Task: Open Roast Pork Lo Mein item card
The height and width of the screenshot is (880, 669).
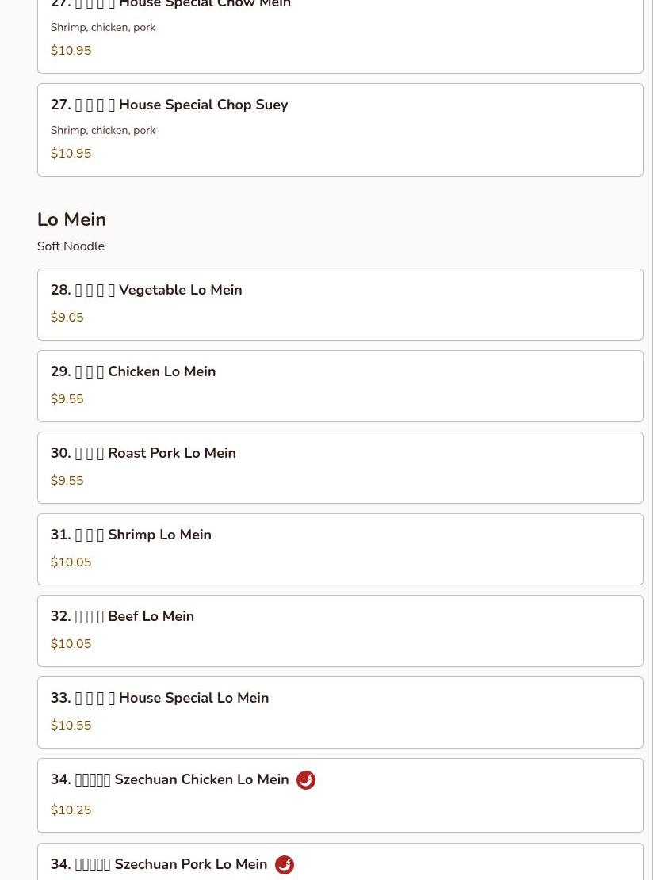Action: click(x=340, y=467)
